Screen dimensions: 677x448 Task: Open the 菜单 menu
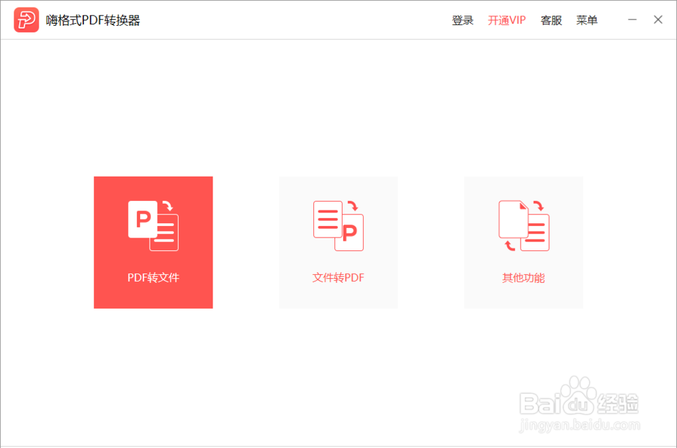pyautogui.click(x=586, y=20)
